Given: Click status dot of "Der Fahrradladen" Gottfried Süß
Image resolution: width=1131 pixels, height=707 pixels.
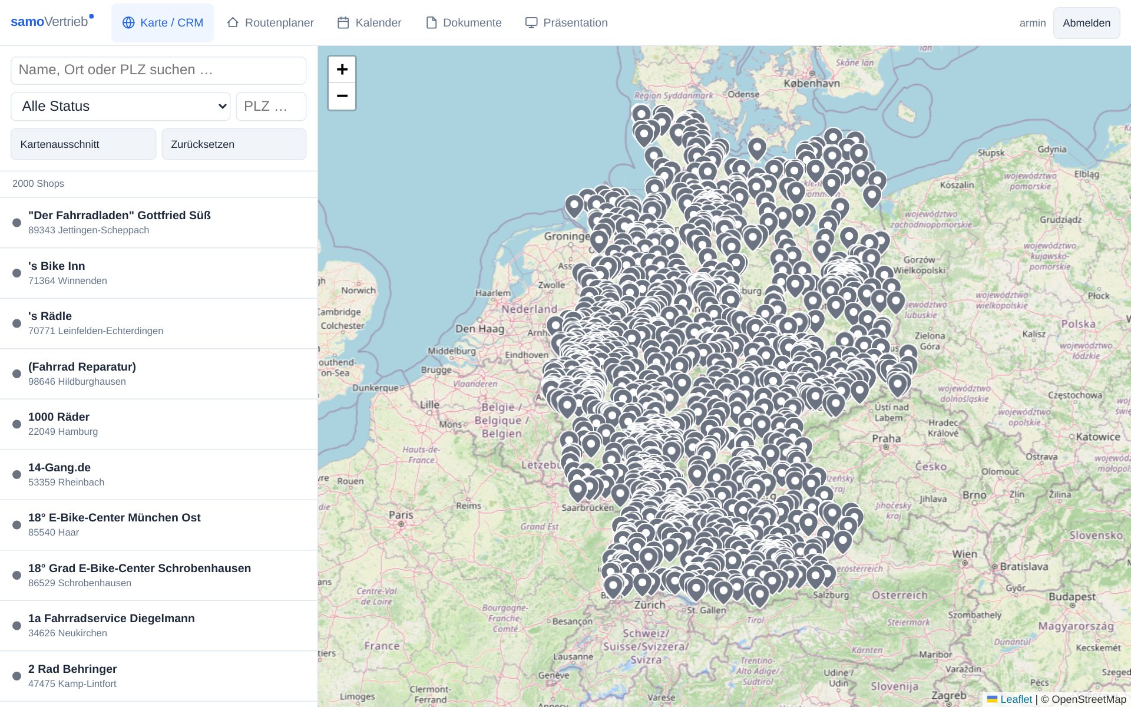Looking at the screenshot, I should [16, 223].
